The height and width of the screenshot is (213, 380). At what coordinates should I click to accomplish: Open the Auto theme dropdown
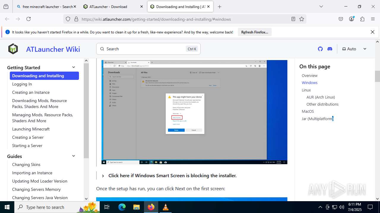pyautogui.click(x=354, y=49)
